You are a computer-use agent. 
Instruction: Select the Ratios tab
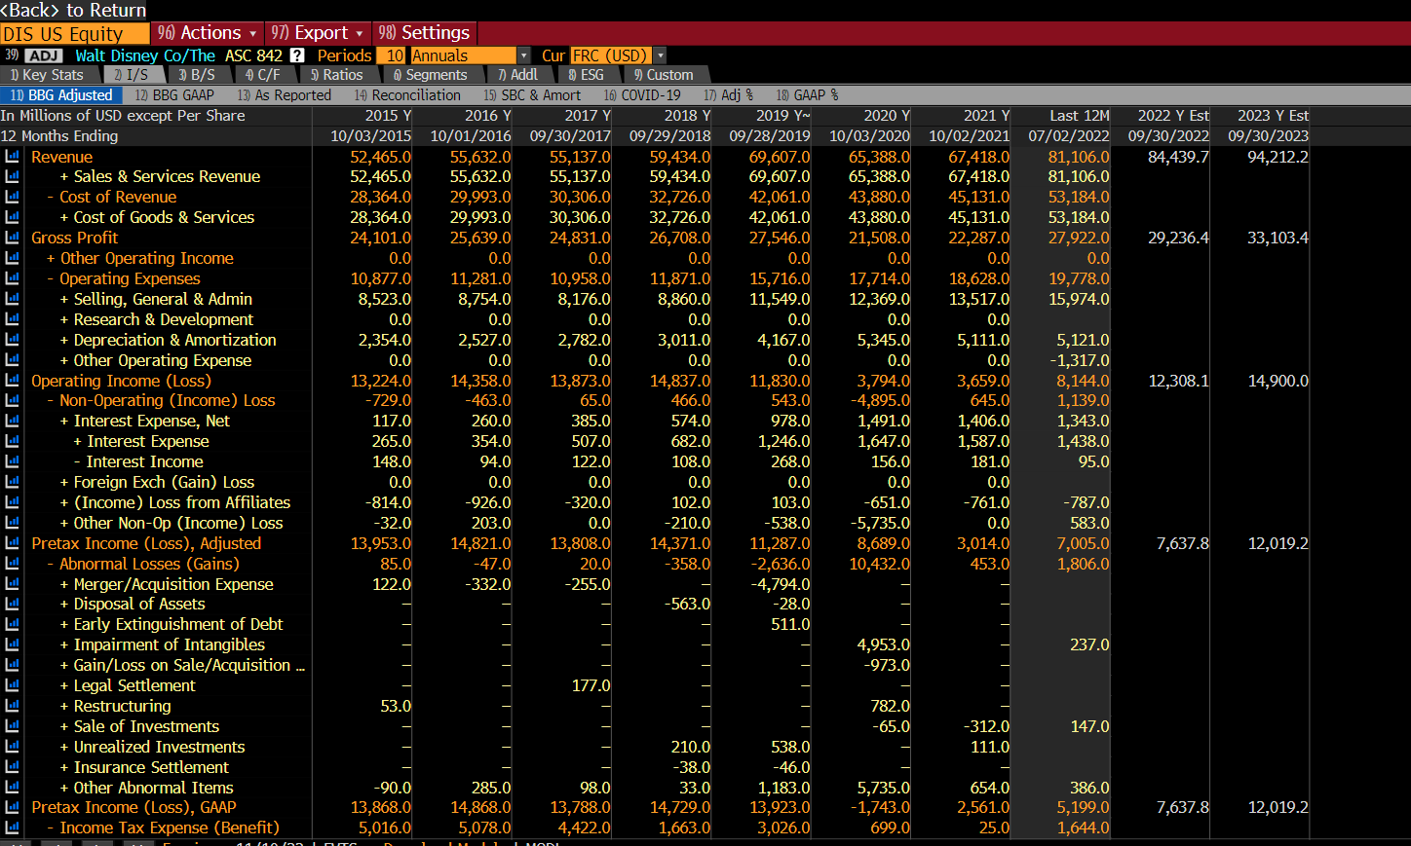(x=336, y=75)
